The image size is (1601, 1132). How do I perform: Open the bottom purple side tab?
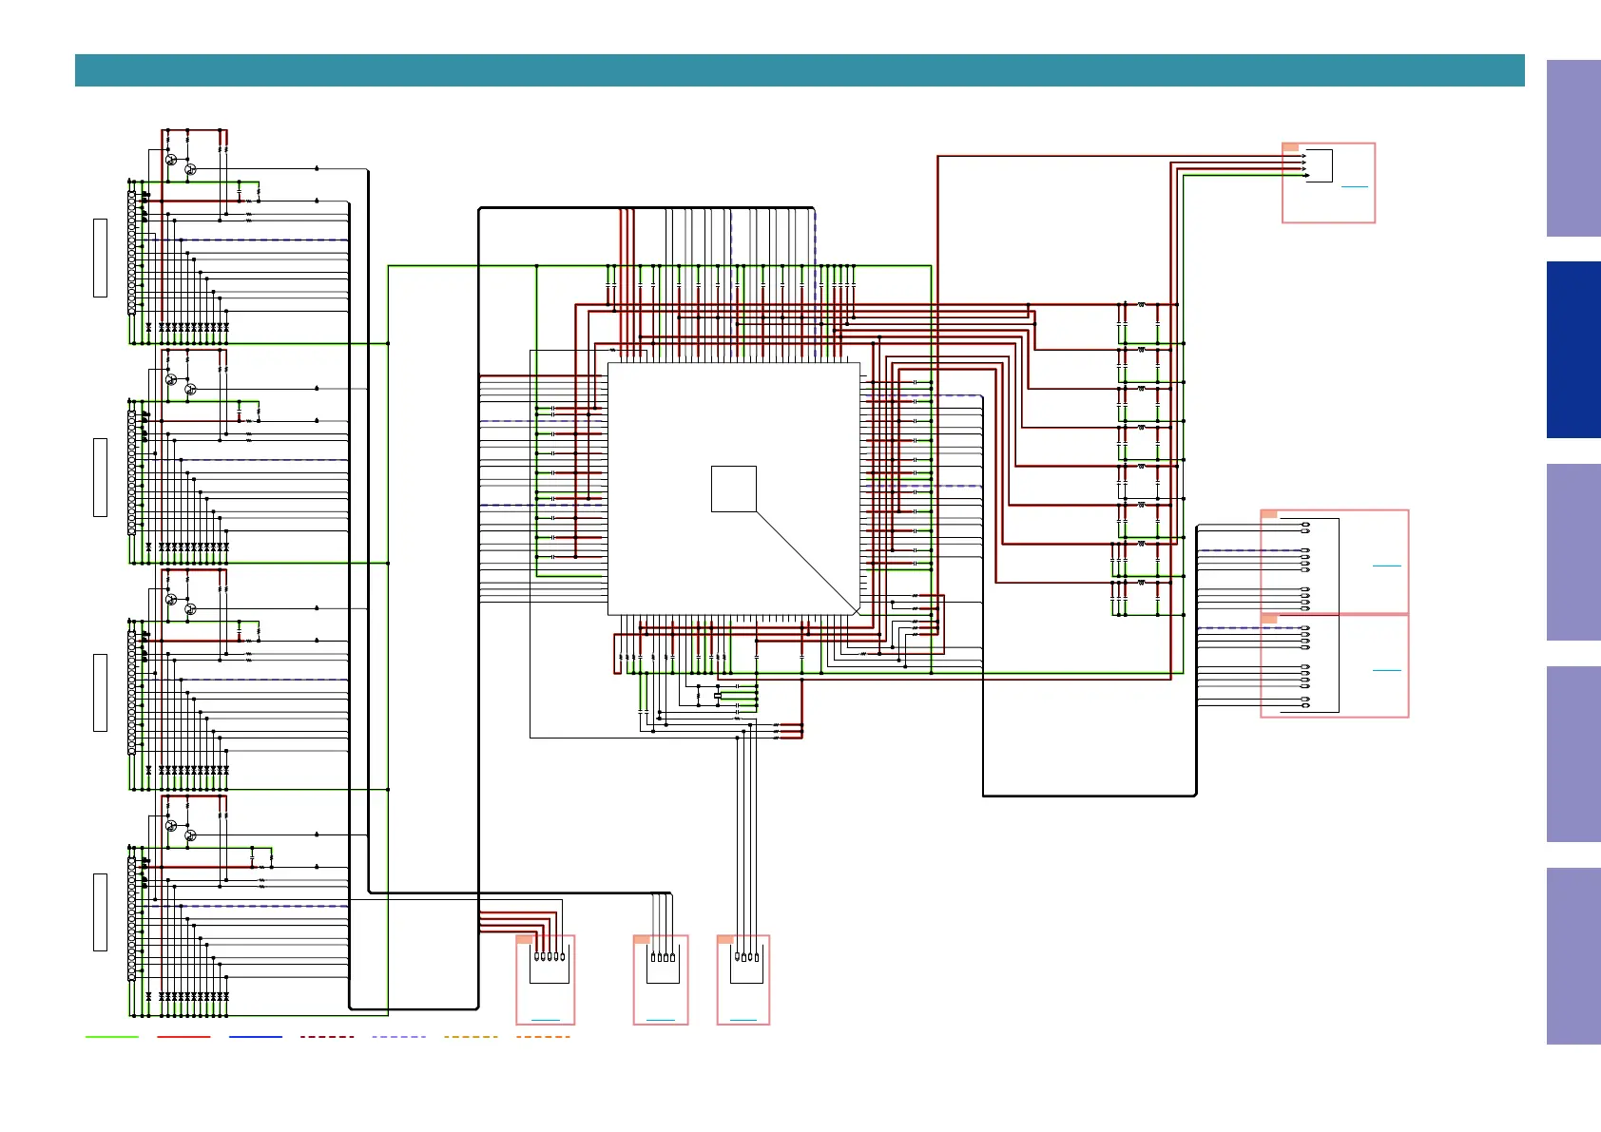pos(1573,956)
